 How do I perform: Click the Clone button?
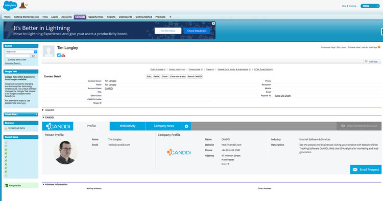click(x=164, y=76)
